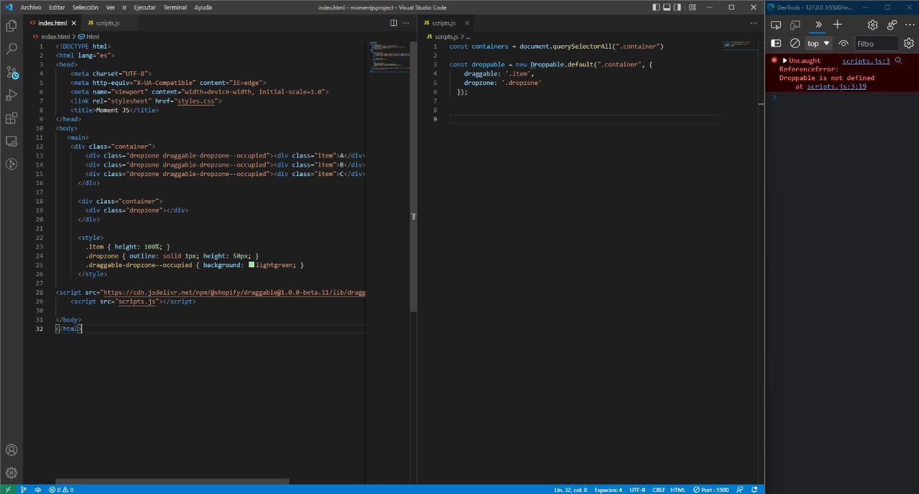Viewport: 919px width, 494px height.
Task: Open the Search panel in VS Code
Action: coord(11,49)
